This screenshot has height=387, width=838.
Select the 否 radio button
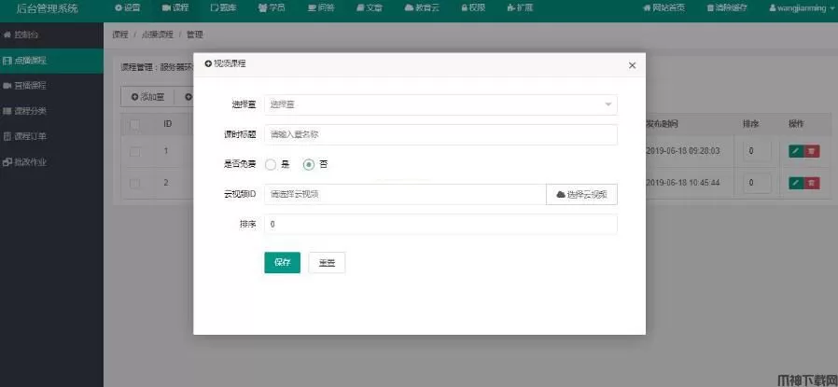click(x=309, y=164)
